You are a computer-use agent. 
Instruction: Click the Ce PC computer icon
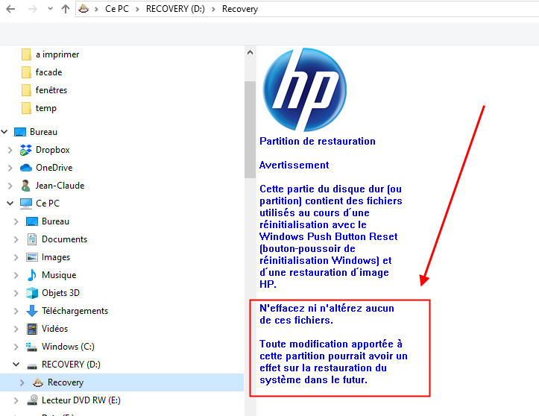point(26,204)
